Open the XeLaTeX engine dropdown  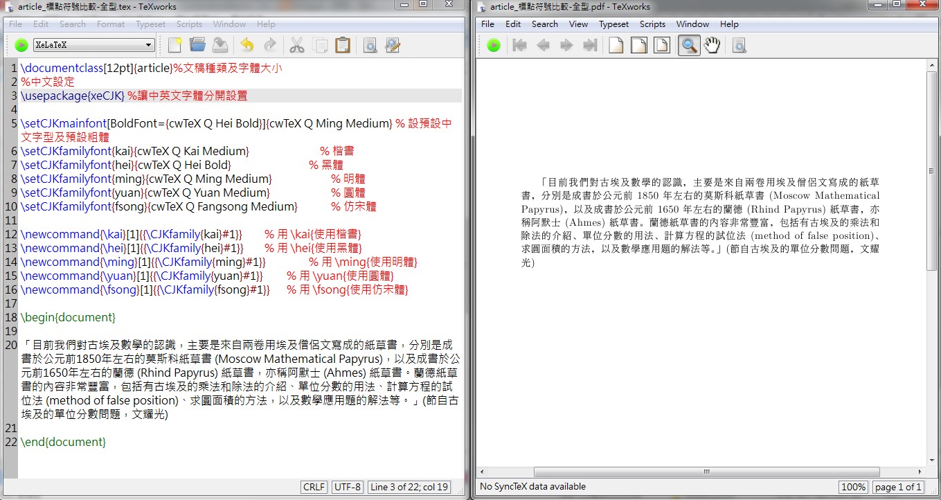pos(93,46)
